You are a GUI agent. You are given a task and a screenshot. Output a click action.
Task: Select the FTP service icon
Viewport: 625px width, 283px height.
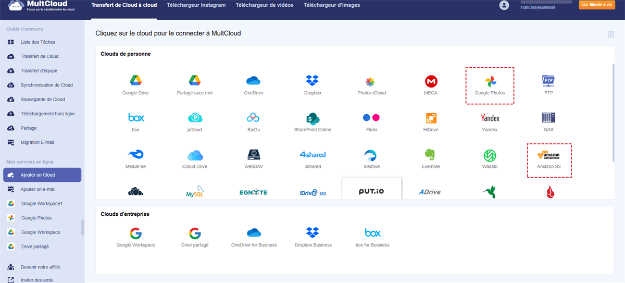548,85
